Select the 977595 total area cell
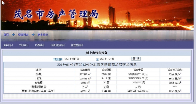This screenshot has width=196, height=104. coord(85,74)
